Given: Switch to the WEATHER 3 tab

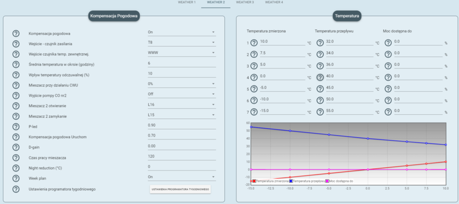Looking at the screenshot, I should coord(245,2).
